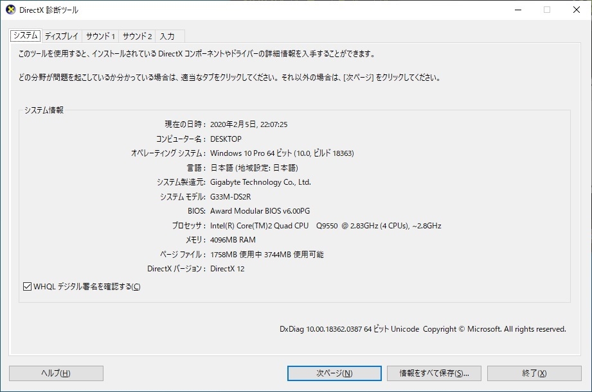Switch to the システム tab
The width and height of the screenshot is (592, 392).
pos(25,35)
